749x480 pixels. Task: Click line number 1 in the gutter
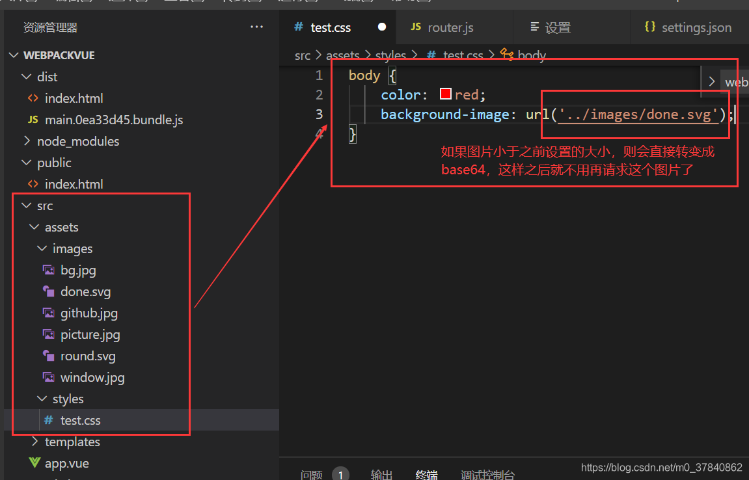(319, 75)
